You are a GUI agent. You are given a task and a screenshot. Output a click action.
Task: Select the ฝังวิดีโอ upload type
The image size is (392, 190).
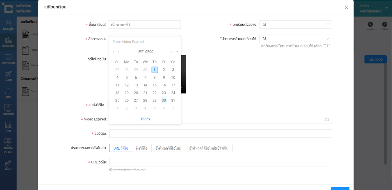142,148
